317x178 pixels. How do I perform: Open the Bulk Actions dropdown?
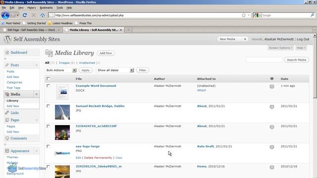tap(61, 70)
